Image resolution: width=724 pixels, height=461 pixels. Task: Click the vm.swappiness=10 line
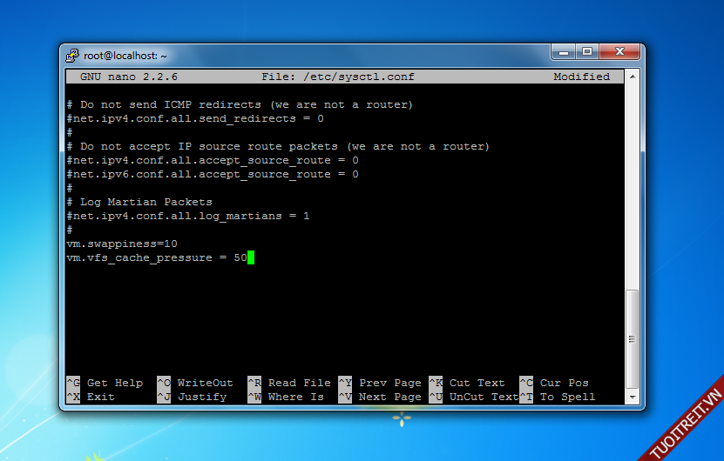[x=122, y=244]
